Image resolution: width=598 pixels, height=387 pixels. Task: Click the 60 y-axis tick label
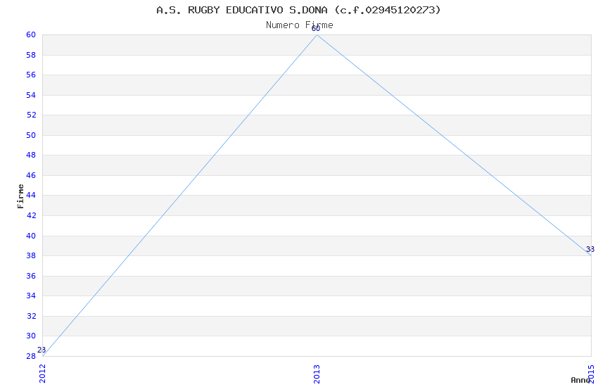pos(31,34)
